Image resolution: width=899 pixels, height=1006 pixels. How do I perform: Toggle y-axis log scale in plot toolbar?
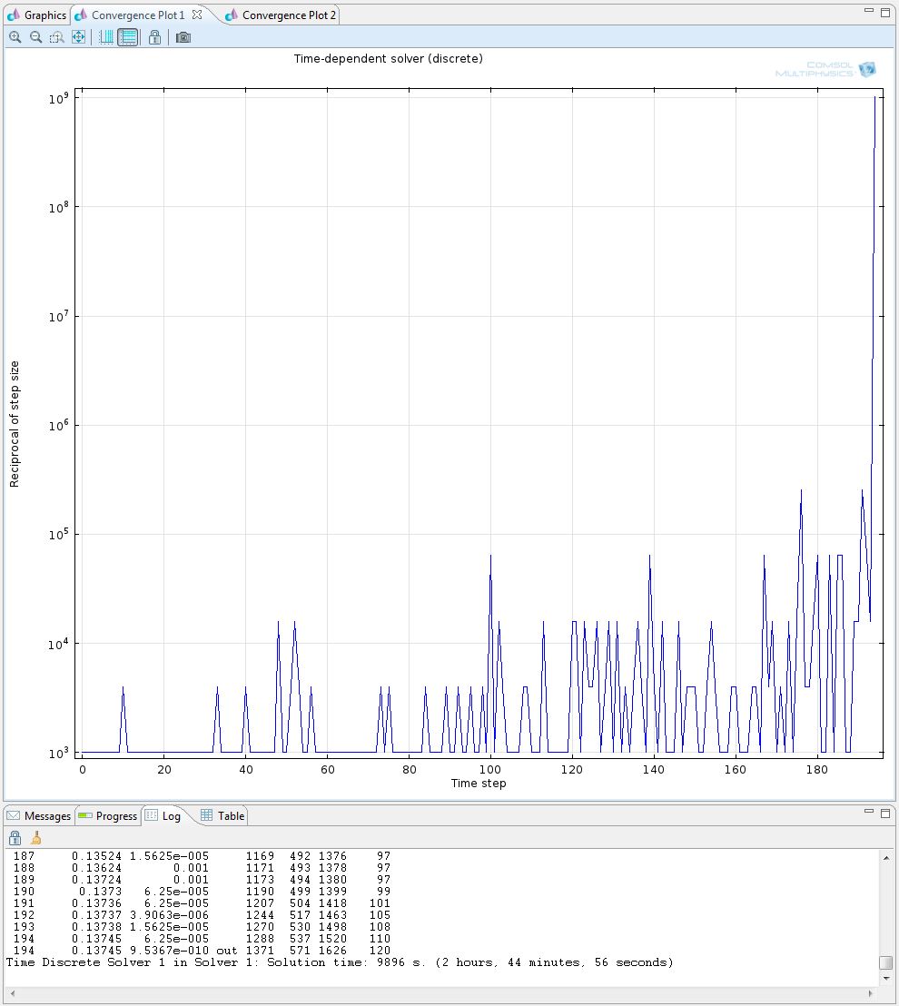click(128, 37)
